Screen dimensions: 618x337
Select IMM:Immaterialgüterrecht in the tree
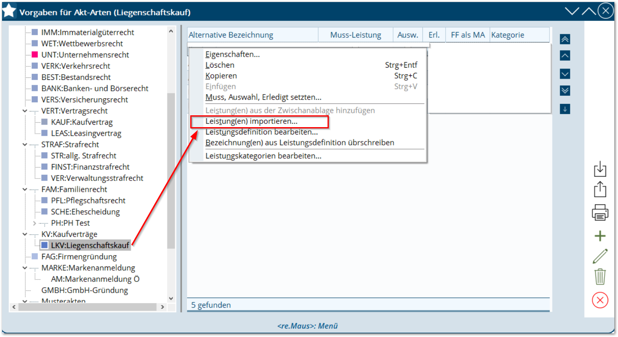88,32
